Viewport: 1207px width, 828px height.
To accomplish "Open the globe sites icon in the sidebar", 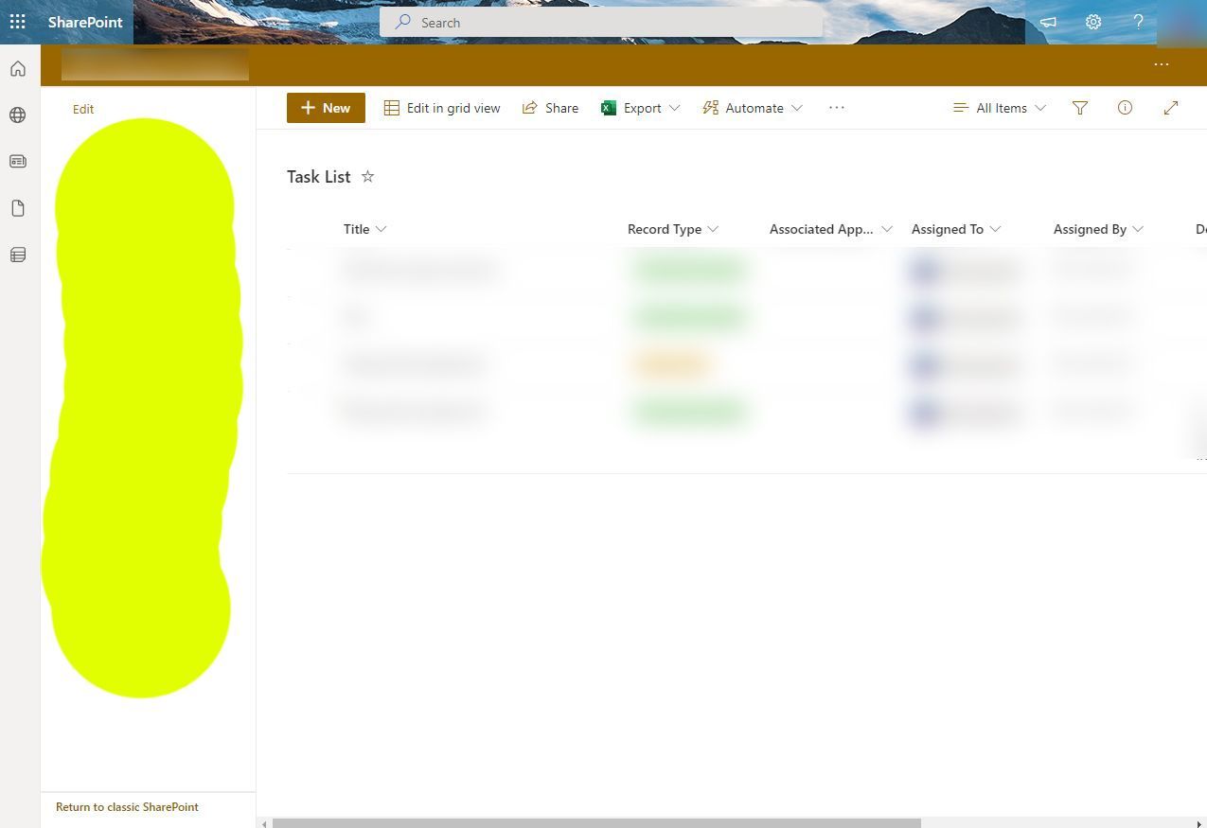I will click(17, 115).
